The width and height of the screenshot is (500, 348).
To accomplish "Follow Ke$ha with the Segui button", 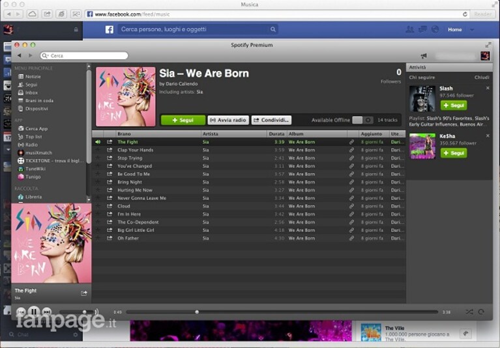I will pos(454,153).
